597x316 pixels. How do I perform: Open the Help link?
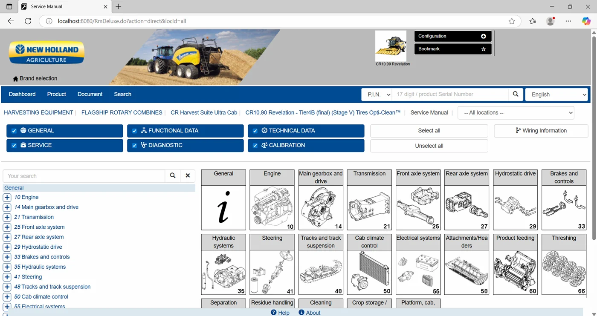pyautogui.click(x=280, y=313)
